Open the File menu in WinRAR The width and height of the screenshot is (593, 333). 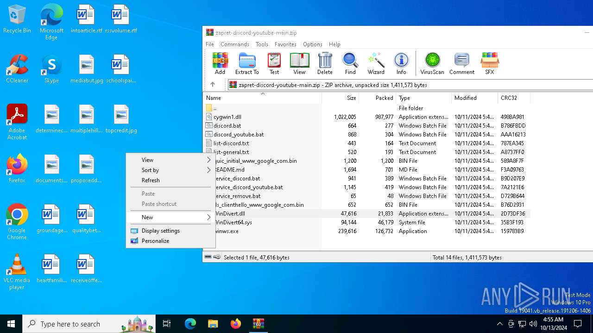tap(210, 44)
